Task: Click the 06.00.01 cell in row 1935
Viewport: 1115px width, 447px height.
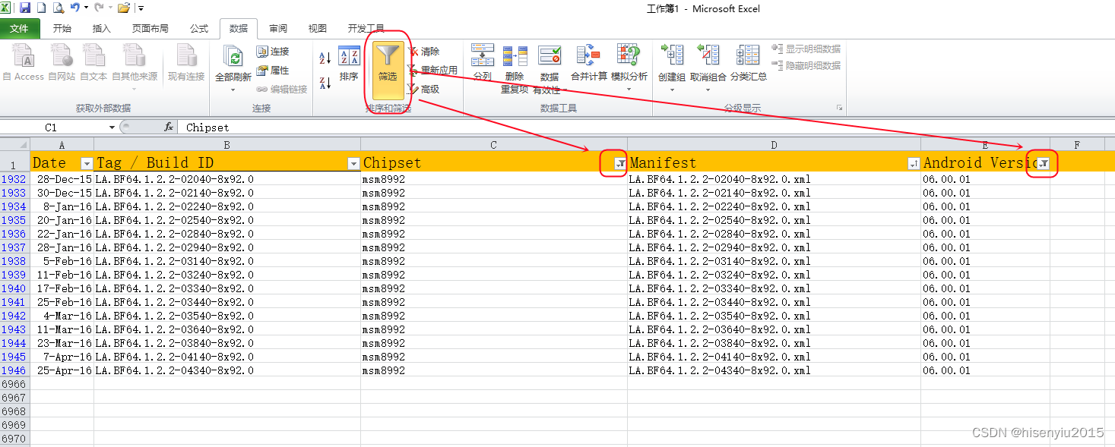Action: point(985,220)
